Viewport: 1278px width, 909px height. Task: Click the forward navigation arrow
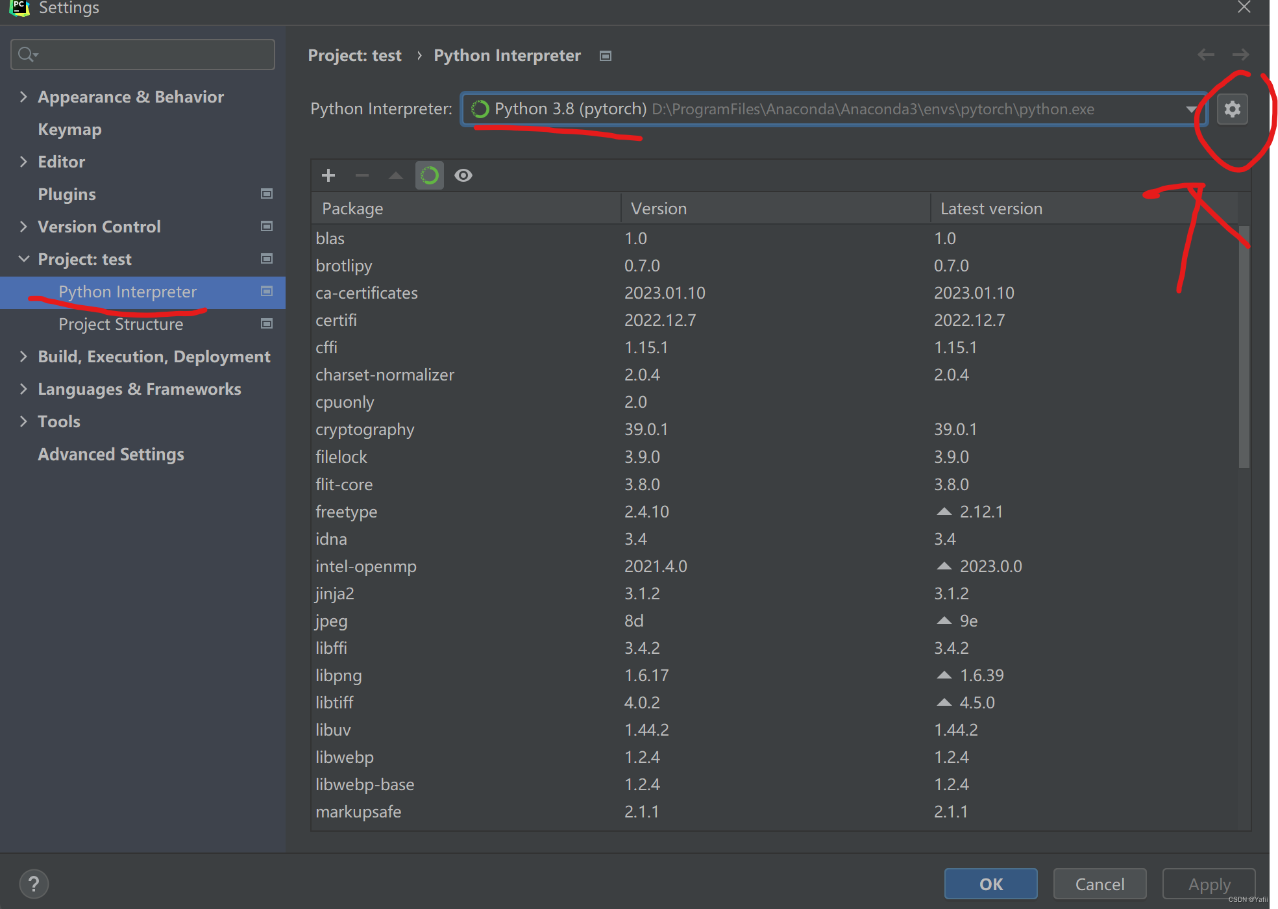tap(1240, 55)
